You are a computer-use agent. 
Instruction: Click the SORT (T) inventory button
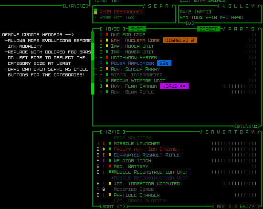(x=114, y=207)
